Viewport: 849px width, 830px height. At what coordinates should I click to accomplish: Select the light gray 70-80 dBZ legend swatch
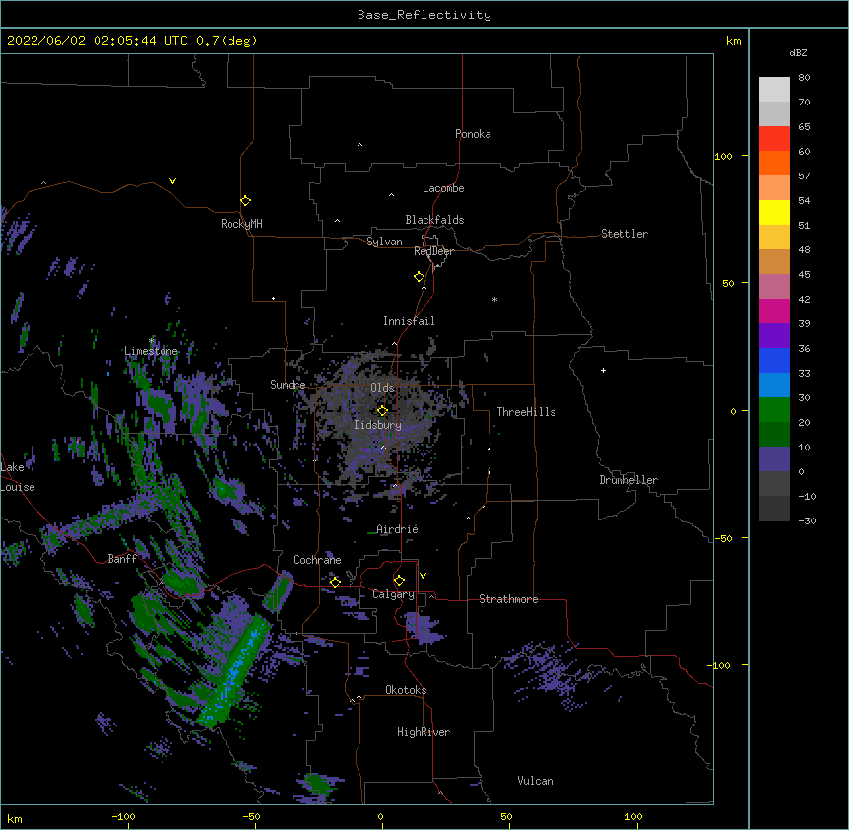point(774,89)
